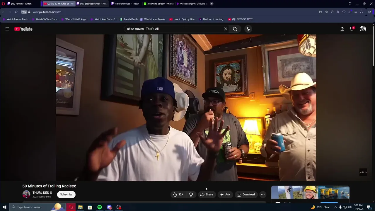Open the browser downloads icon
Image resolution: width=375 pixels, height=211 pixels.
click(350, 12)
